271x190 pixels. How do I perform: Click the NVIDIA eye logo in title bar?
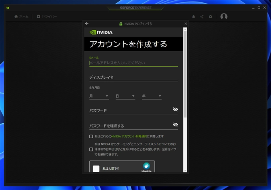[x=8, y=8]
